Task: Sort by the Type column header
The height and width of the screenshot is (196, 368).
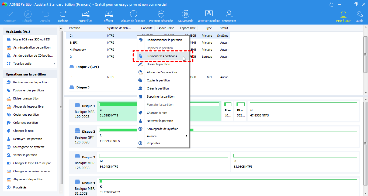Action: coord(208,28)
